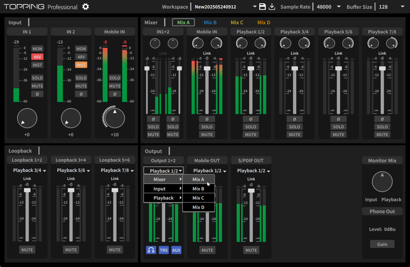This screenshot has width=410, height=267.
Task: Toggle 48V phantom power on IN 1
Action: coord(38,57)
